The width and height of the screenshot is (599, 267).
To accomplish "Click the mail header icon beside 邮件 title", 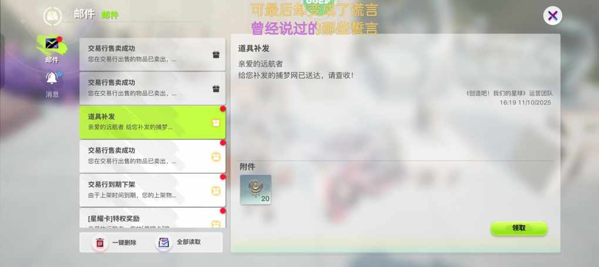I will coord(52,16).
